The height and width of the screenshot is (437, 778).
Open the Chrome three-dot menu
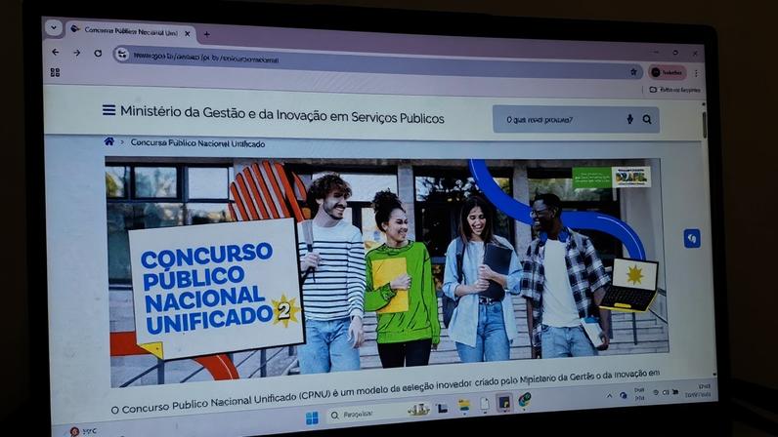[x=696, y=73]
